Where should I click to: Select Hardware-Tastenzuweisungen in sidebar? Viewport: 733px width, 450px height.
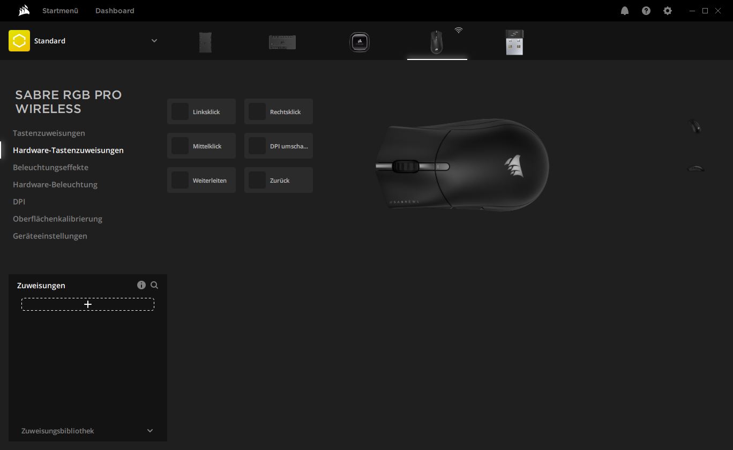[x=68, y=150]
